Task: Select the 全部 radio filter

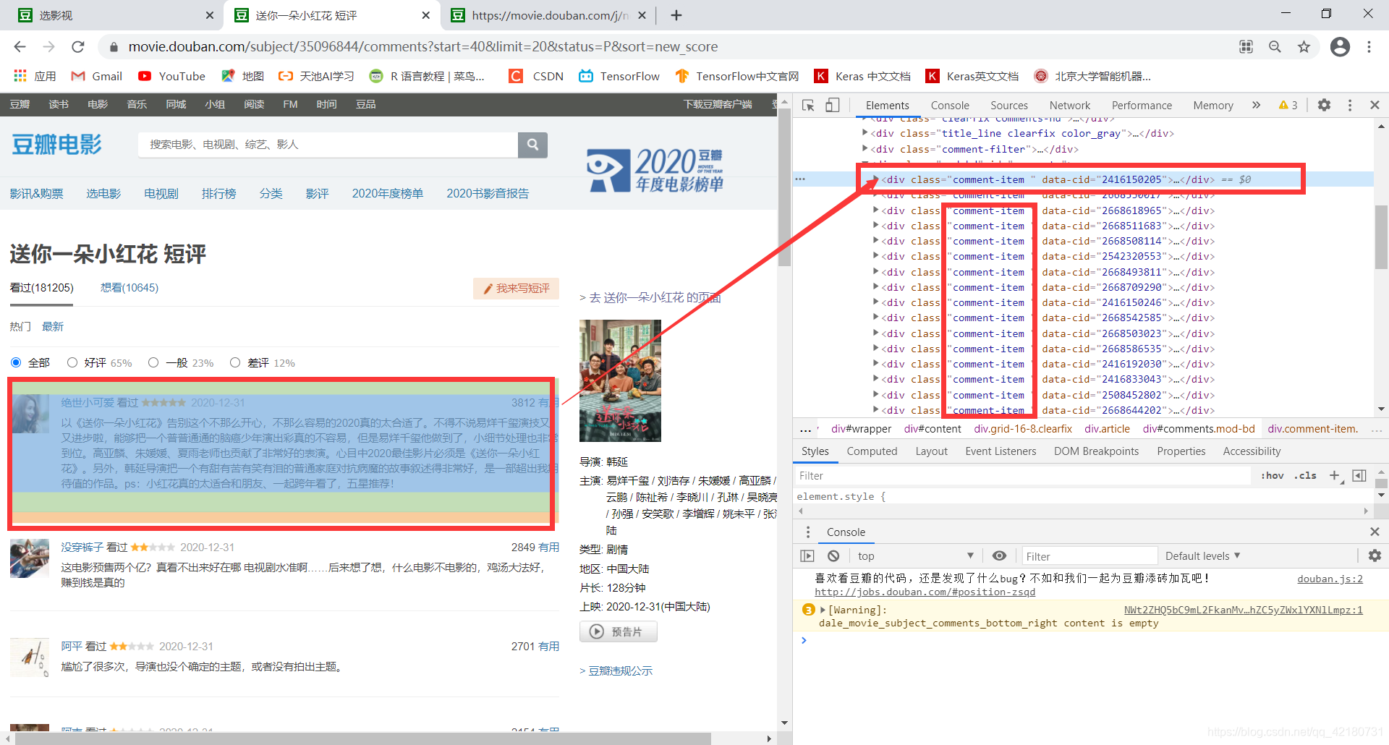Action: coord(16,362)
